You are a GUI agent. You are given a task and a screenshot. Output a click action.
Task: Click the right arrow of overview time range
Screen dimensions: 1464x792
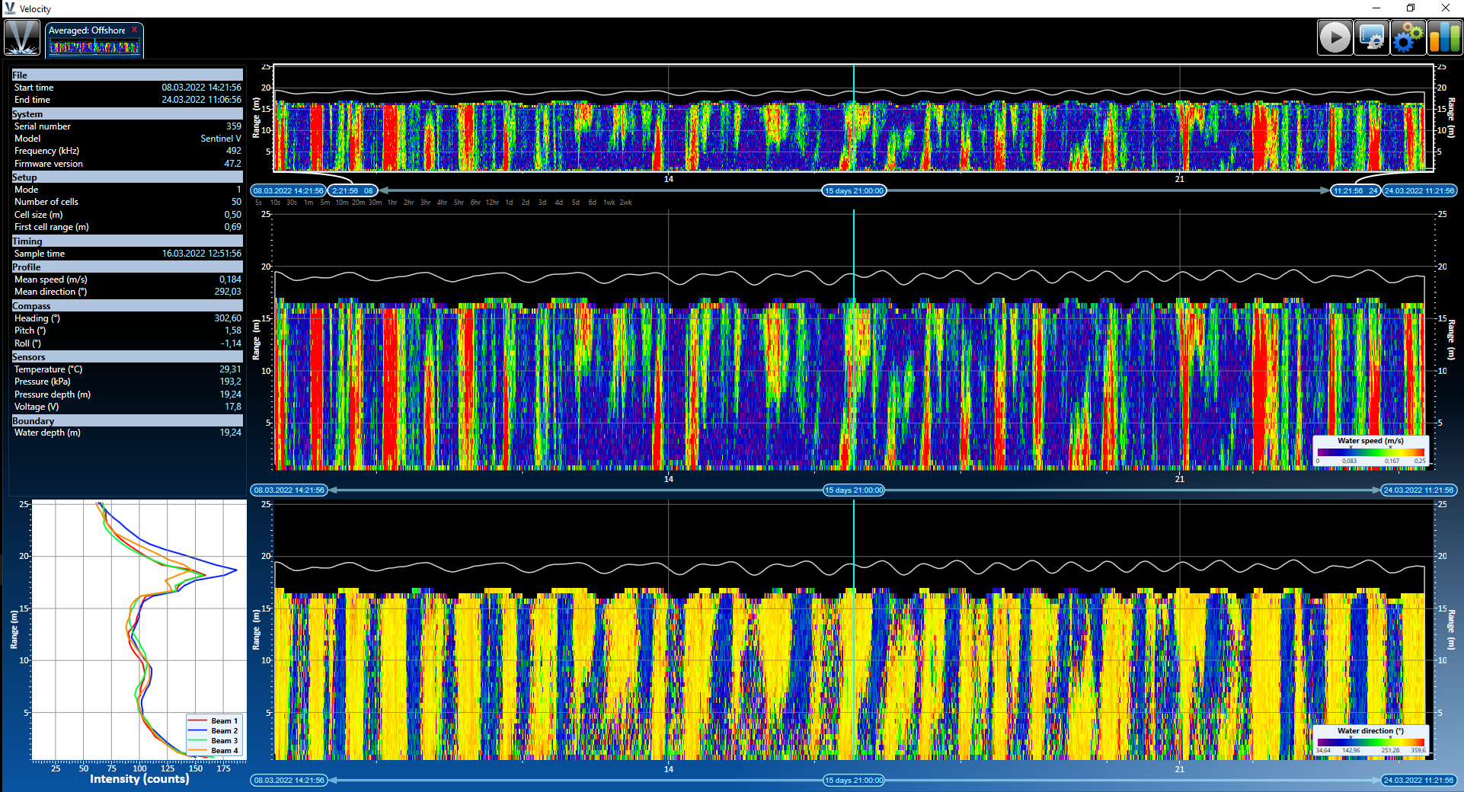point(1325,190)
